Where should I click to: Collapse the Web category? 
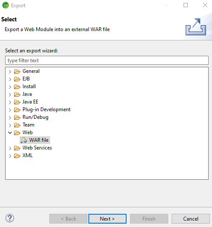(x=10, y=132)
